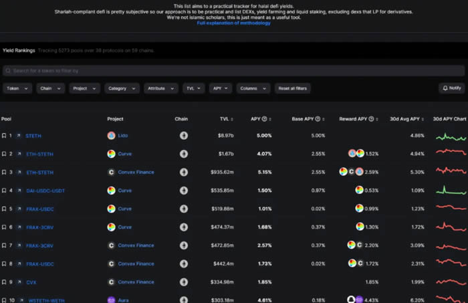Click the STETH 30d APY sparkline chart

pos(451,137)
